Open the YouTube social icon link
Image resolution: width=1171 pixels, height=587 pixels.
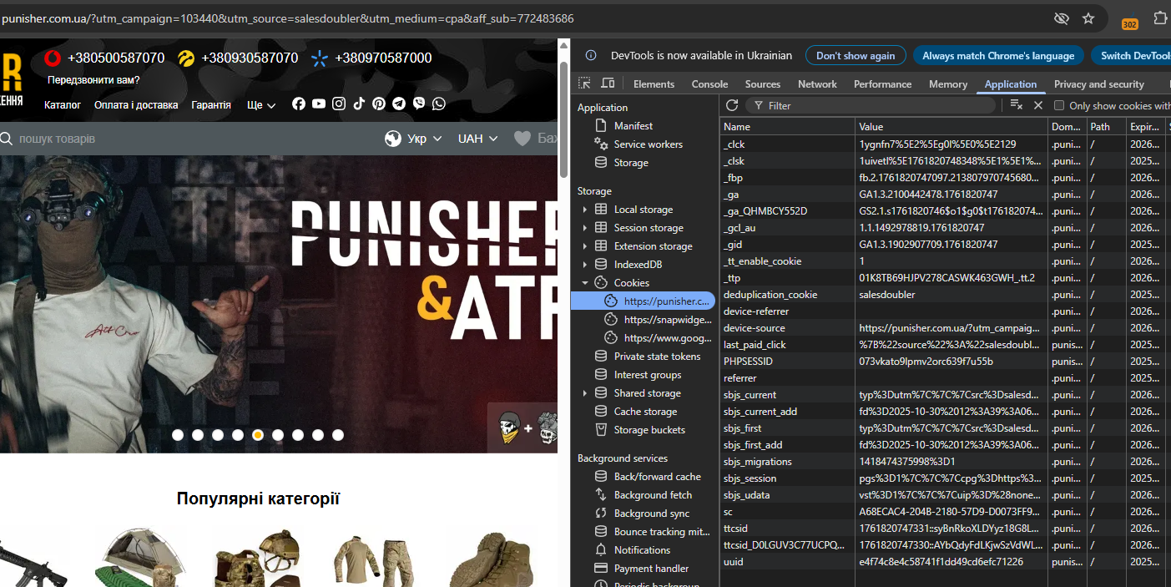(x=319, y=104)
